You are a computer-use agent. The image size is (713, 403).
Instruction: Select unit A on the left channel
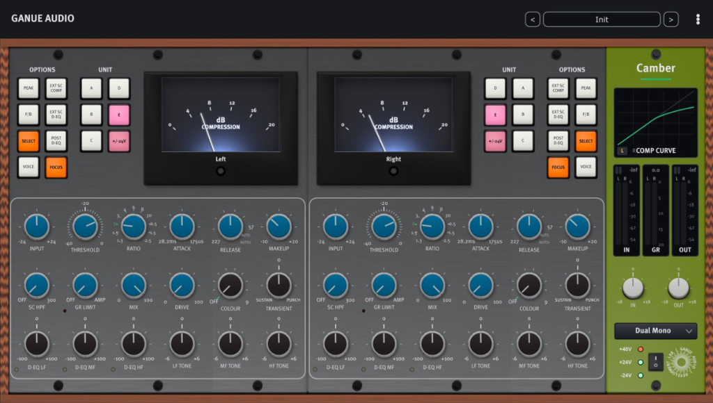91,88
